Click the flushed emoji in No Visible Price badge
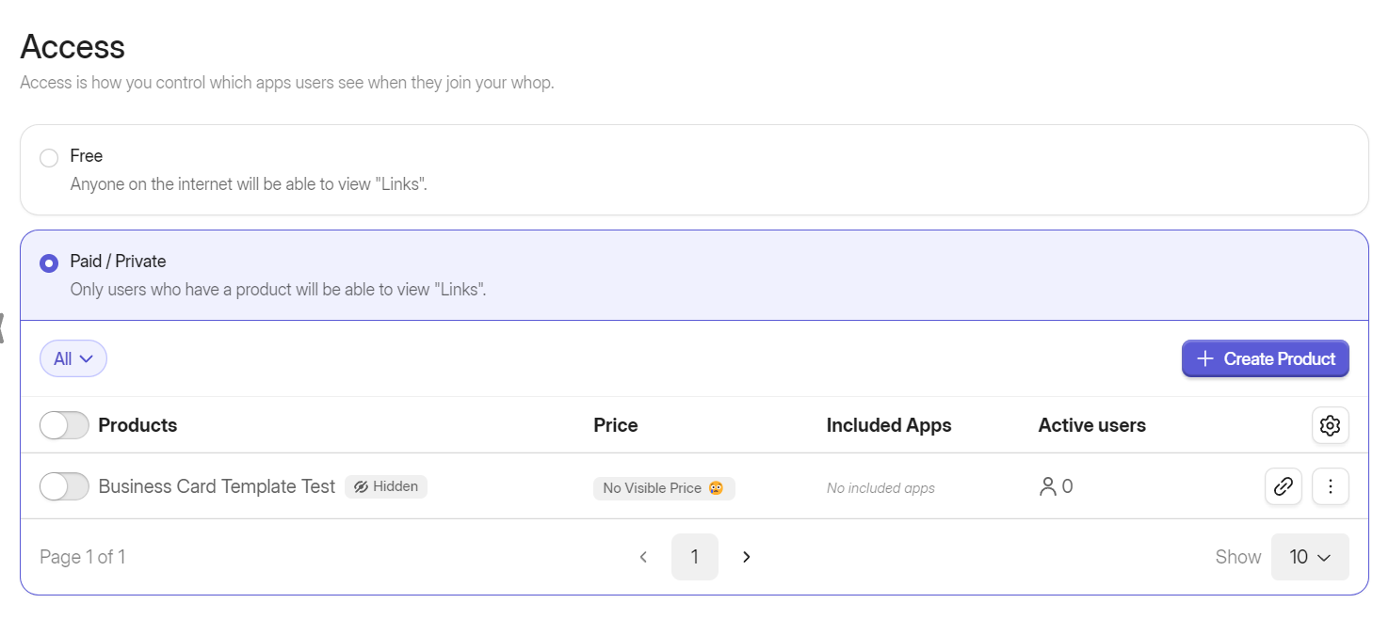This screenshot has height=635, width=1389. coord(715,487)
